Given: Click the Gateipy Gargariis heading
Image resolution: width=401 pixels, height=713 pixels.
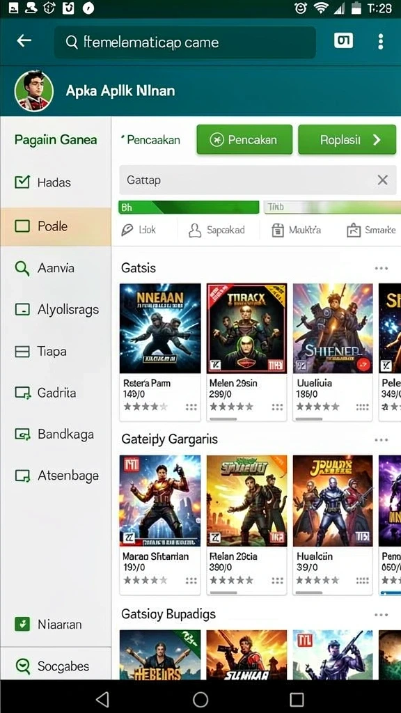Looking at the screenshot, I should point(170,439).
